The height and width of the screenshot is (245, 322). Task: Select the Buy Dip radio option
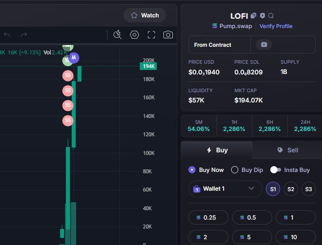pos(247,170)
